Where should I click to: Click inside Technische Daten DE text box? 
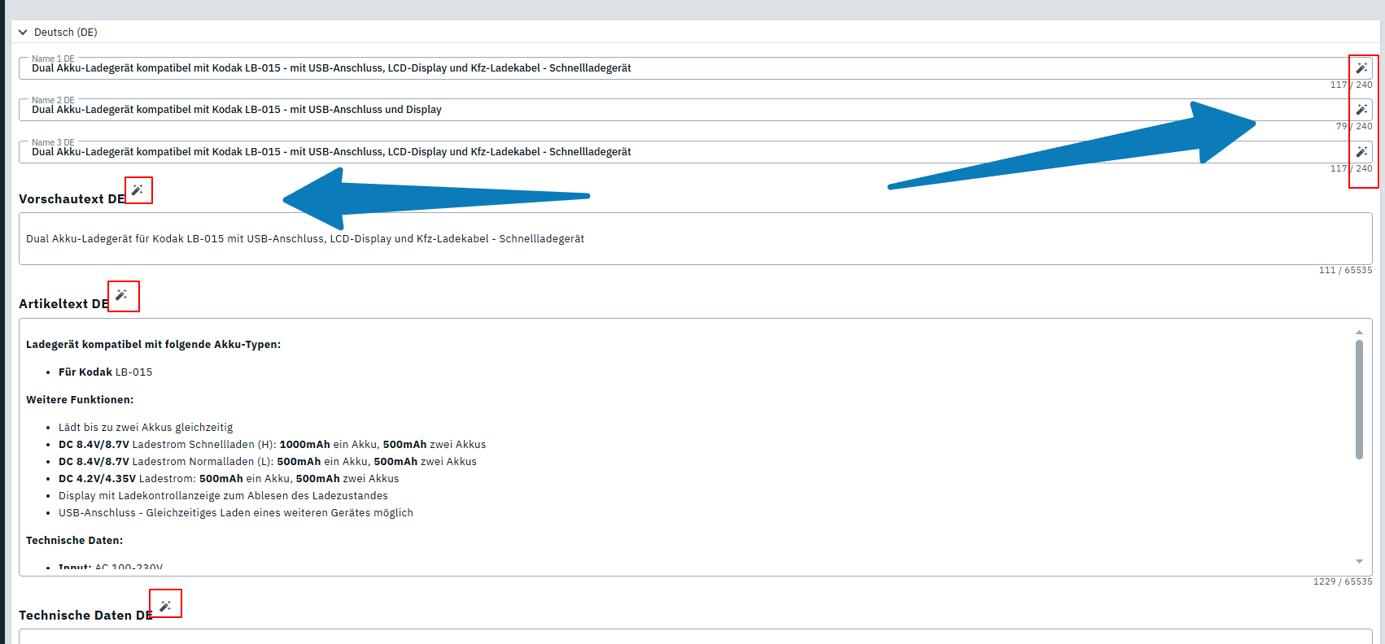coord(696,637)
